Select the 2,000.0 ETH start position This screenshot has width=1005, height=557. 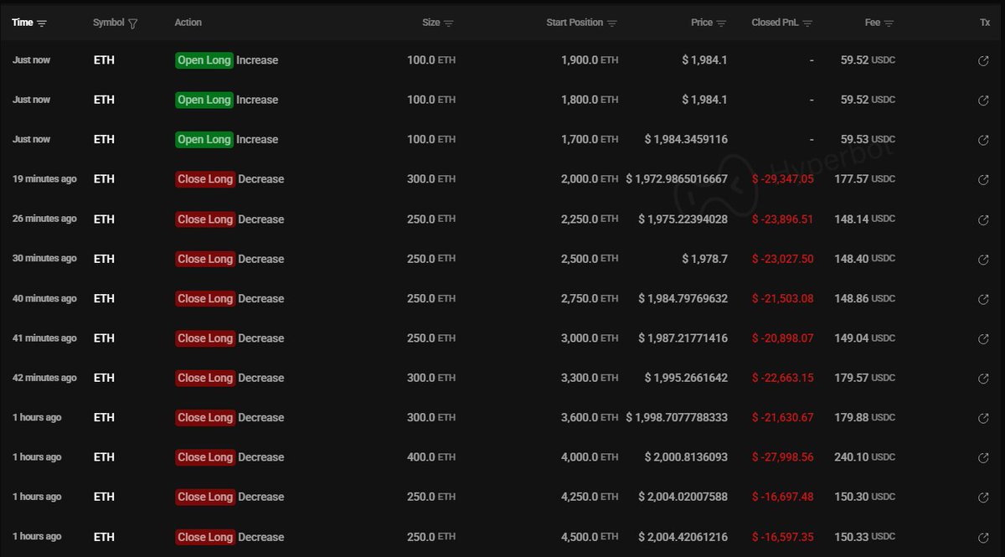[x=590, y=179]
